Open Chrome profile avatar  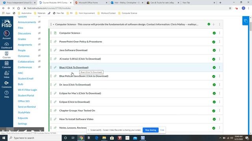click(243, 8)
